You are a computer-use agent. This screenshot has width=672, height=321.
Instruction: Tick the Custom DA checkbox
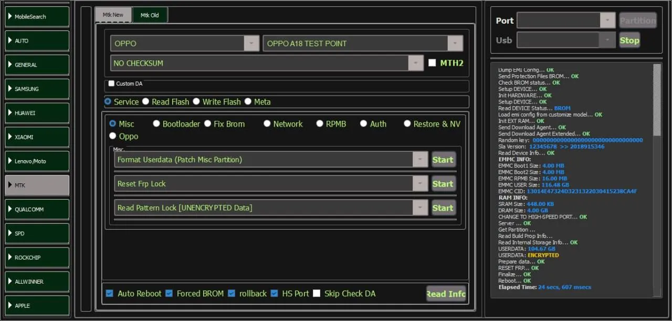click(x=111, y=84)
